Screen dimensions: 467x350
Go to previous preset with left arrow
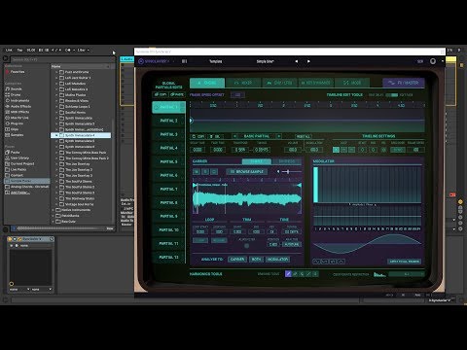point(296,61)
